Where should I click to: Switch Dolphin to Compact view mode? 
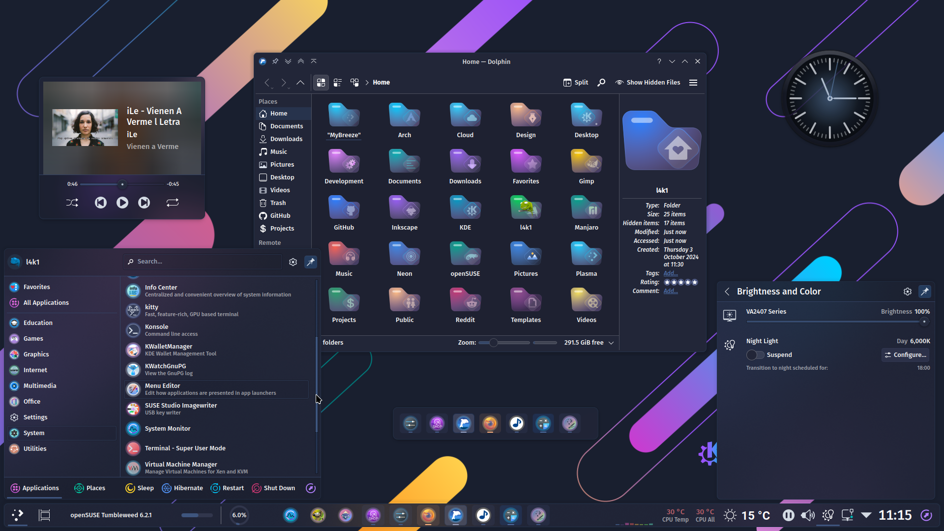pos(338,83)
